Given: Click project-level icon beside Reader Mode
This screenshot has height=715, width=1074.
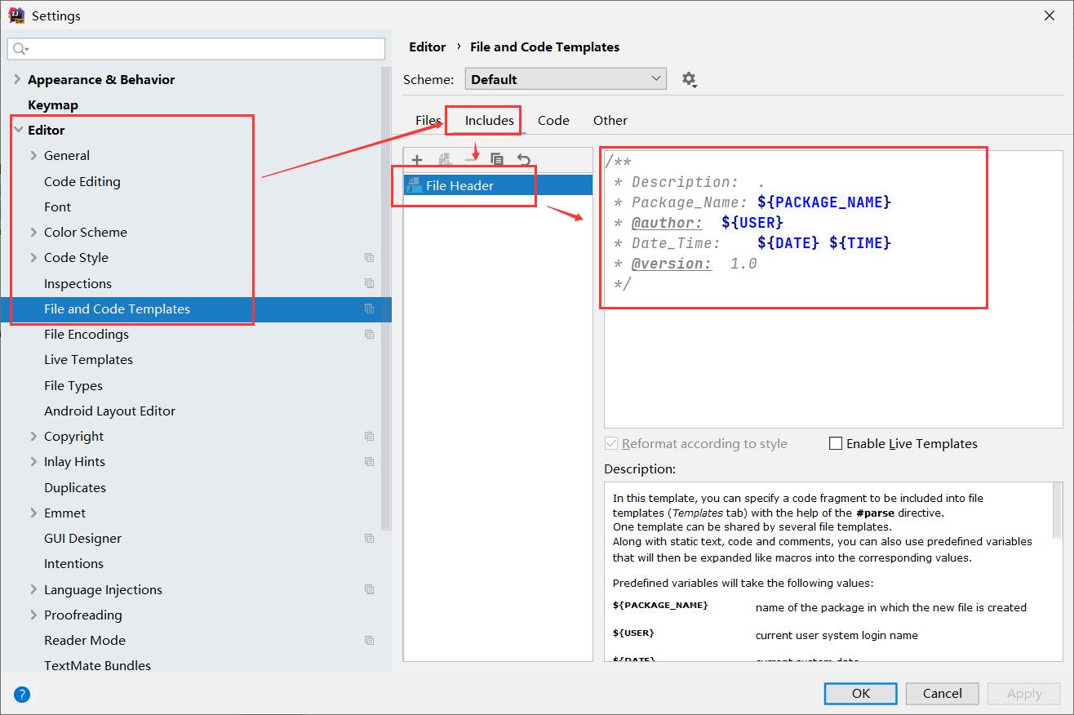Looking at the screenshot, I should pyautogui.click(x=370, y=640).
